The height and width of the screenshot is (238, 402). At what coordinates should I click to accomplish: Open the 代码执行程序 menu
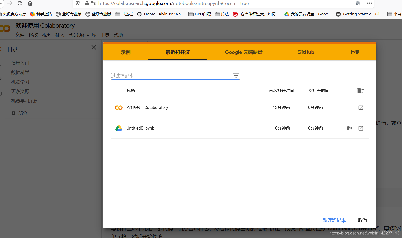[82, 35]
